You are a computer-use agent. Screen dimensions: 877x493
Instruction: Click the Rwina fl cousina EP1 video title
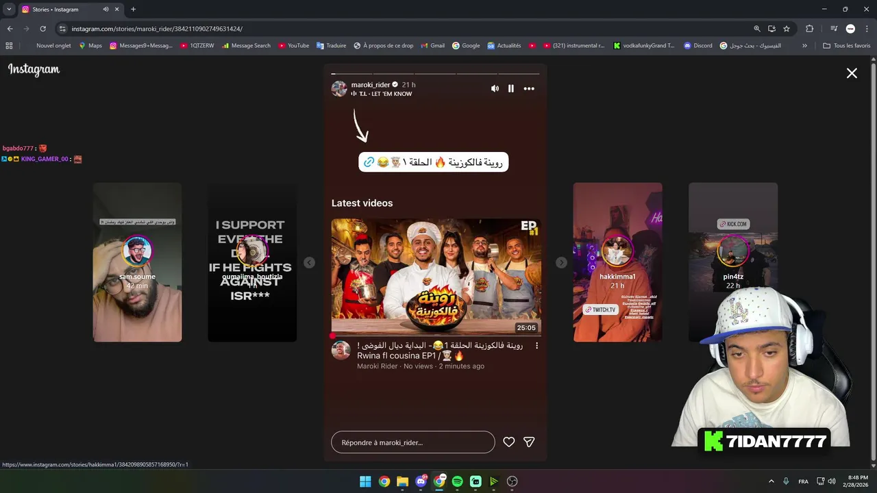tap(440, 351)
